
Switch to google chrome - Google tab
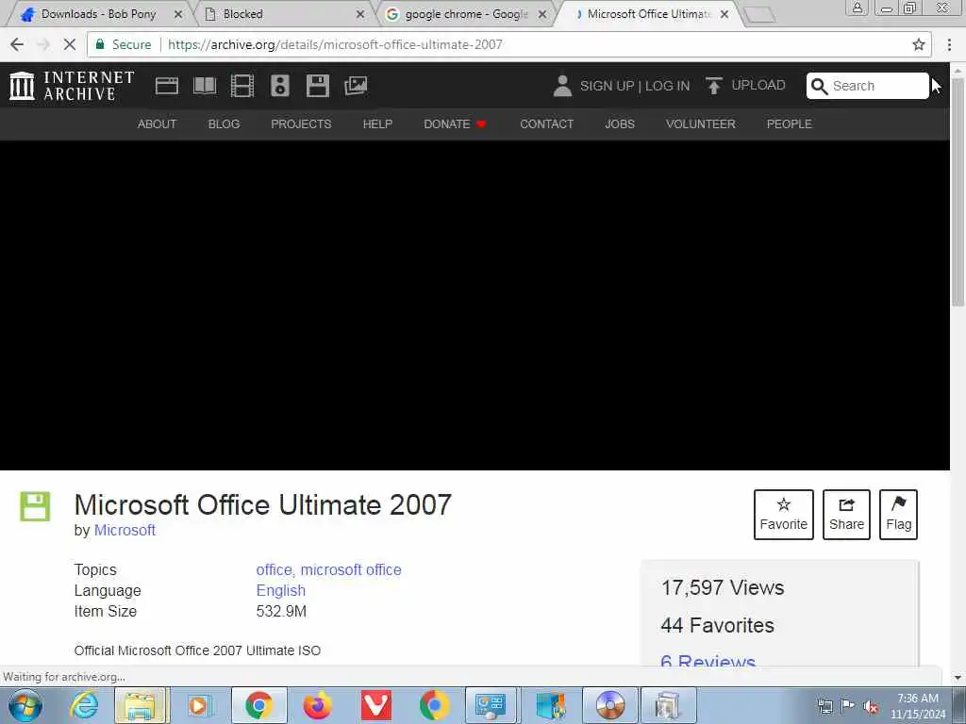pyautogui.click(x=466, y=13)
